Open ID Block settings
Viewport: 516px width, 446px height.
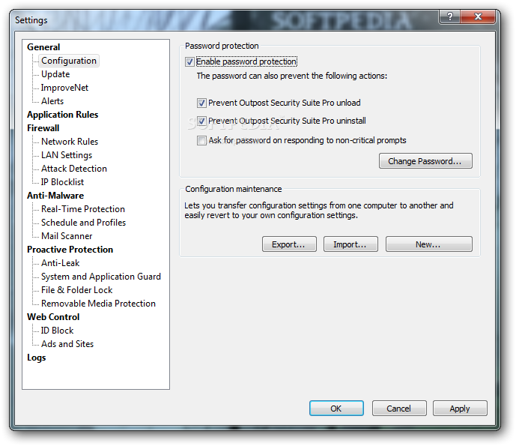pos(57,331)
